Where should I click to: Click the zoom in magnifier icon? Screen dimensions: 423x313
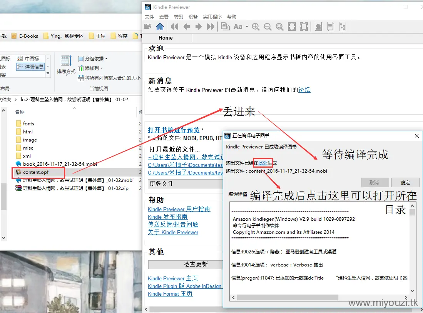(256, 27)
